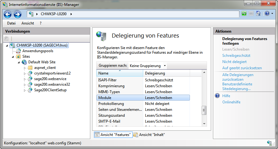Select the MIME-Typen row
The height and width of the screenshot is (149, 278).
[x=143, y=92]
